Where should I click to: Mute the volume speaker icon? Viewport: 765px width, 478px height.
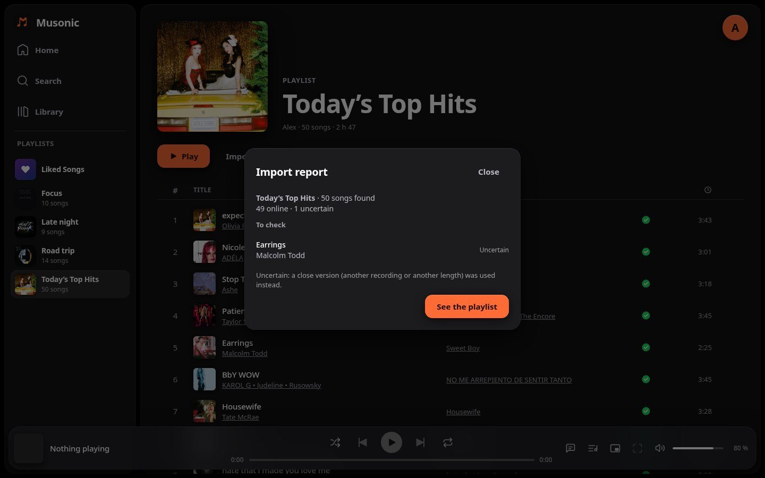coord(660,448)
